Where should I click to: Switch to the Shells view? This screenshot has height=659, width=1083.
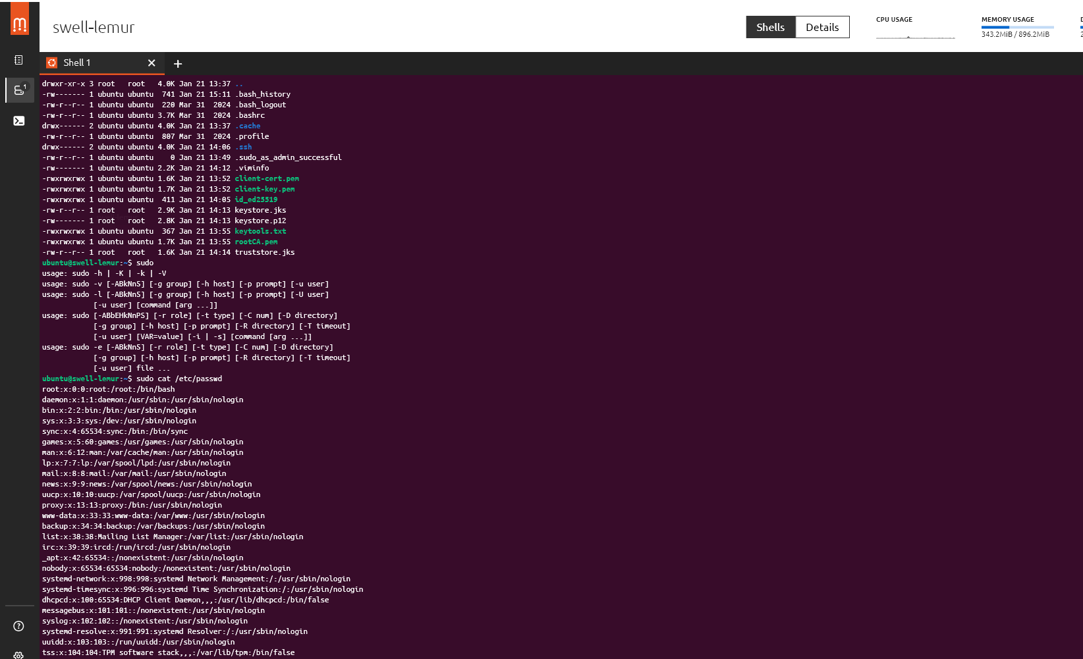click(771, 27)
